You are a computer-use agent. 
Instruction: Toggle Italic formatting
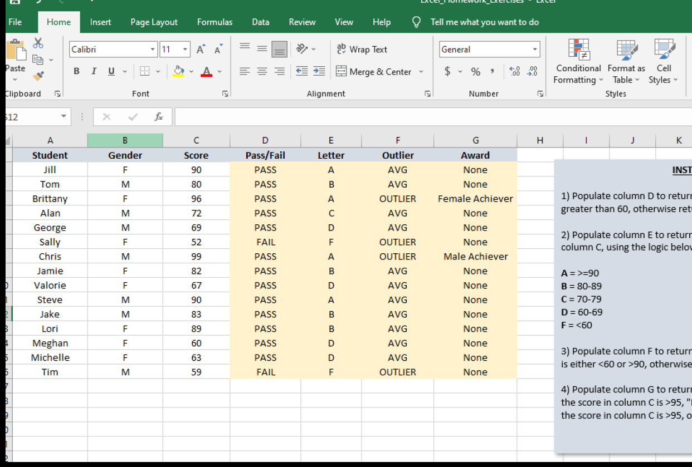point(94,72)
